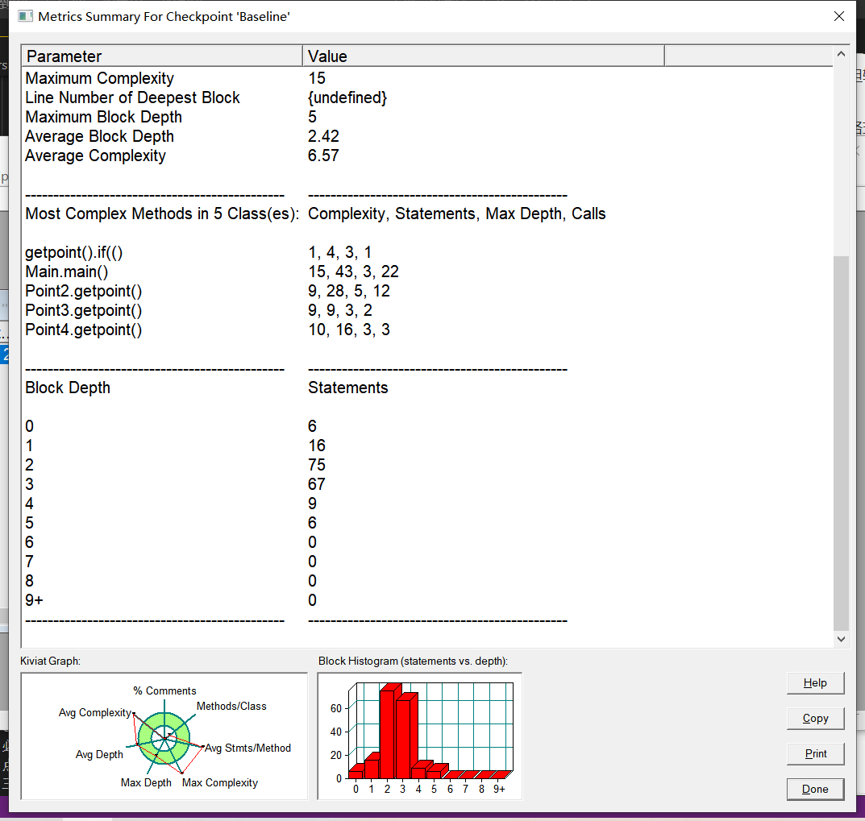This screenshot has width=865, height=821.
Task: Select the Point2.getpoint() method row
Action: (x=427, y=291)
